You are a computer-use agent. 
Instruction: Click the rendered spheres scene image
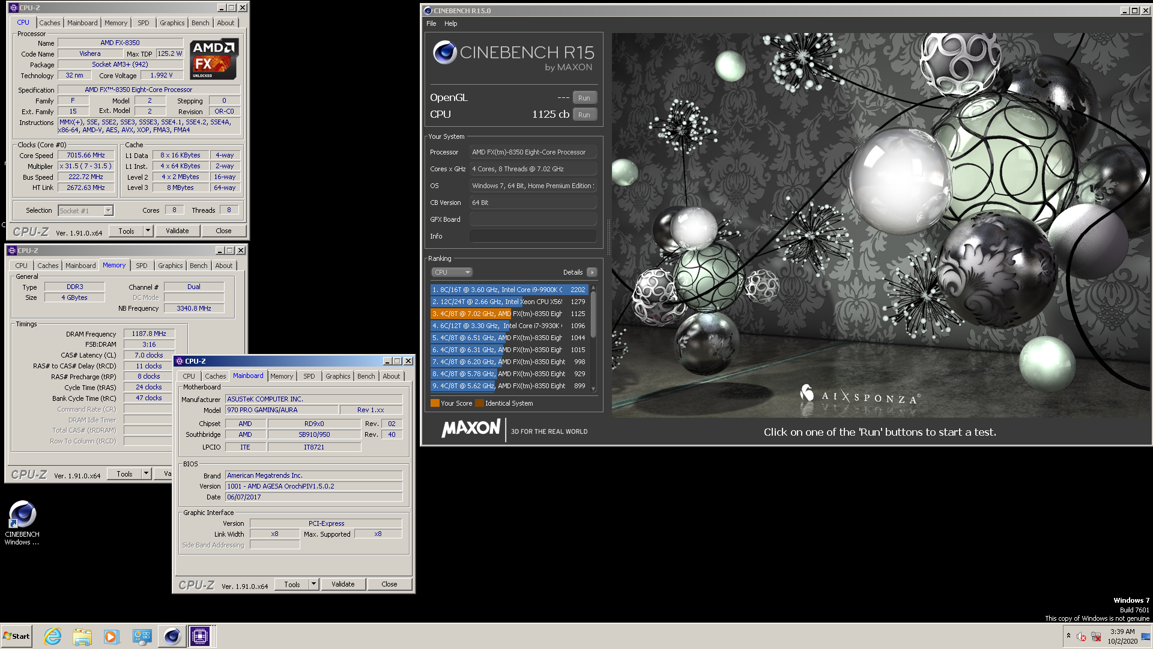(x=881, y=225)
